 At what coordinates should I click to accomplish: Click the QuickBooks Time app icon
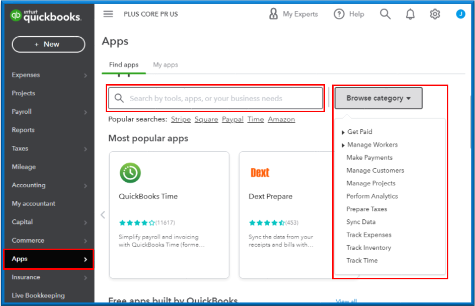click(x=130, y=173)
